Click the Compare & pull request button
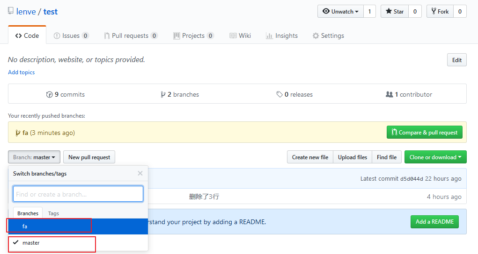This screenshot has height=254, width=478. (x=424, y=132)
